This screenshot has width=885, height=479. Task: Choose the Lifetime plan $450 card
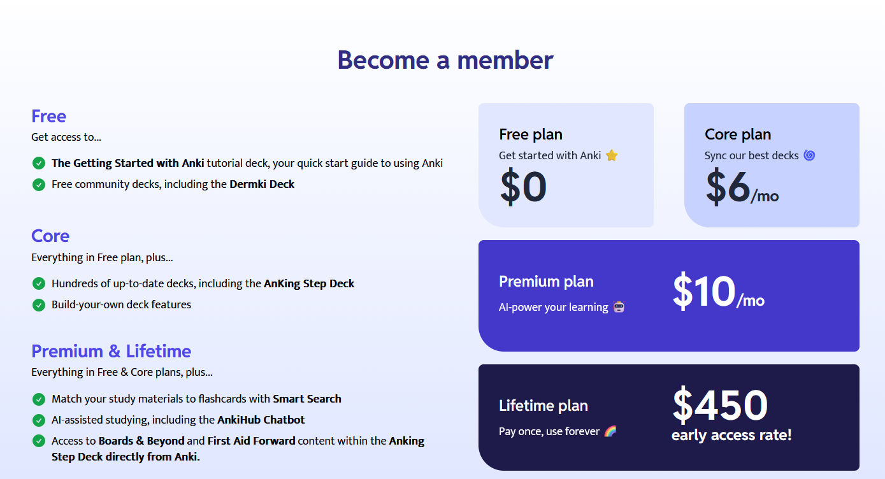[x=669, y=417]
